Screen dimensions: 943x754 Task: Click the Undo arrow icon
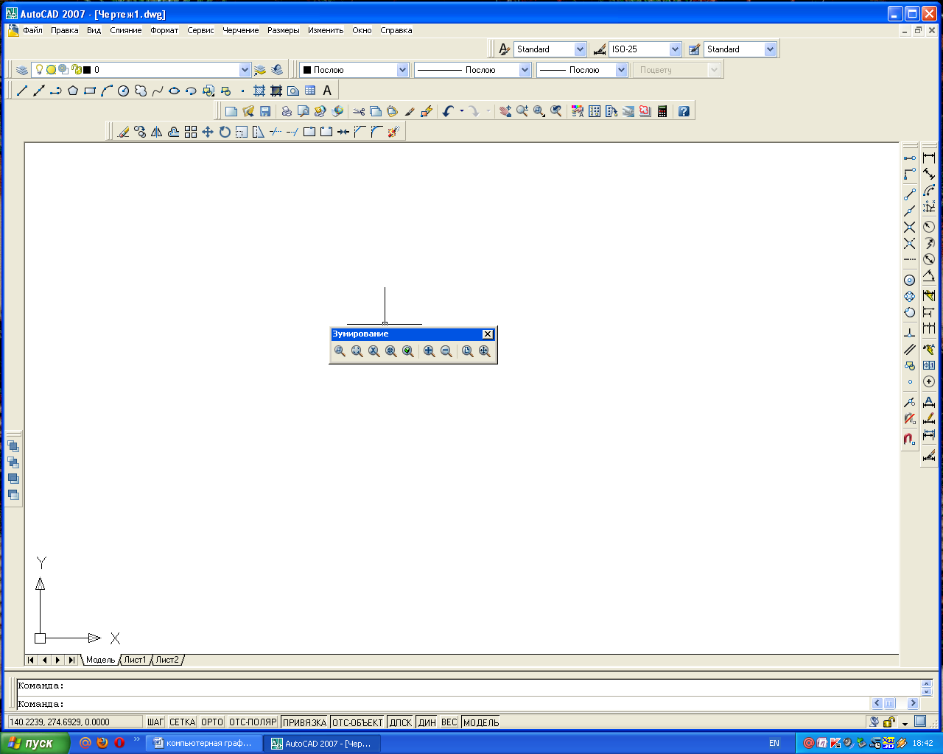(x=447, y=111)
